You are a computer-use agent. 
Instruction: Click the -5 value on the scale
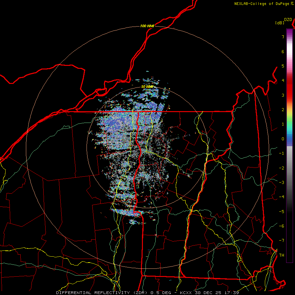282,212
